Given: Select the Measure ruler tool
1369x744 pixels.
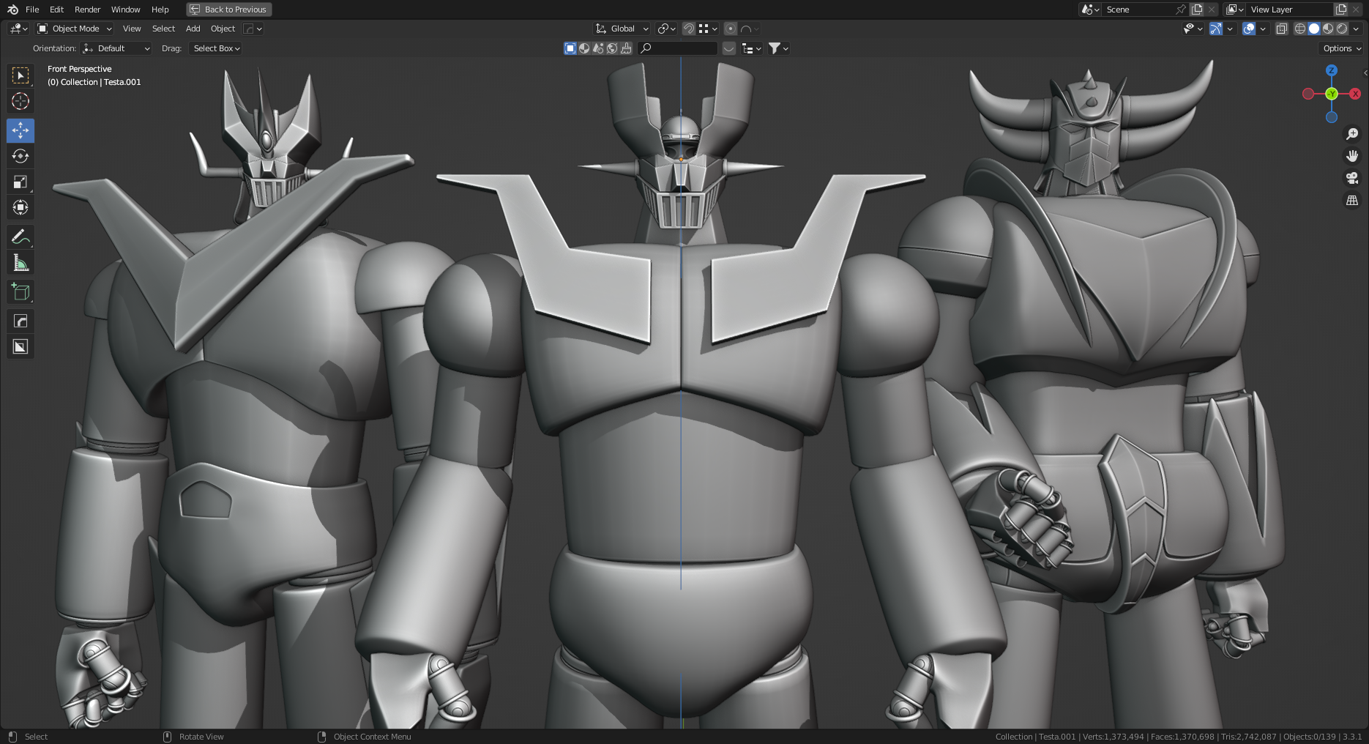Looking at the screenshot, I should (20, 262).
